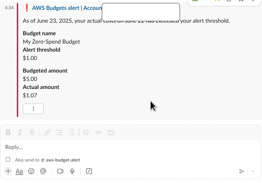Open emoji picker

[31, 171]
